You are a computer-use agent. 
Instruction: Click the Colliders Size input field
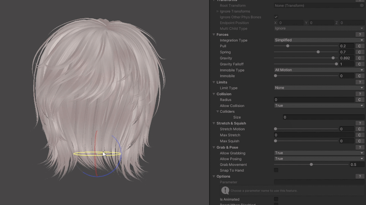coord(323,117)
